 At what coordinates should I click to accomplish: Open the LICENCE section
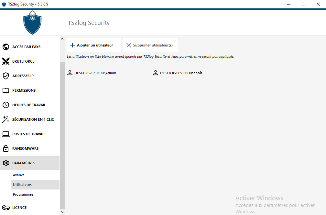point(30,208)
